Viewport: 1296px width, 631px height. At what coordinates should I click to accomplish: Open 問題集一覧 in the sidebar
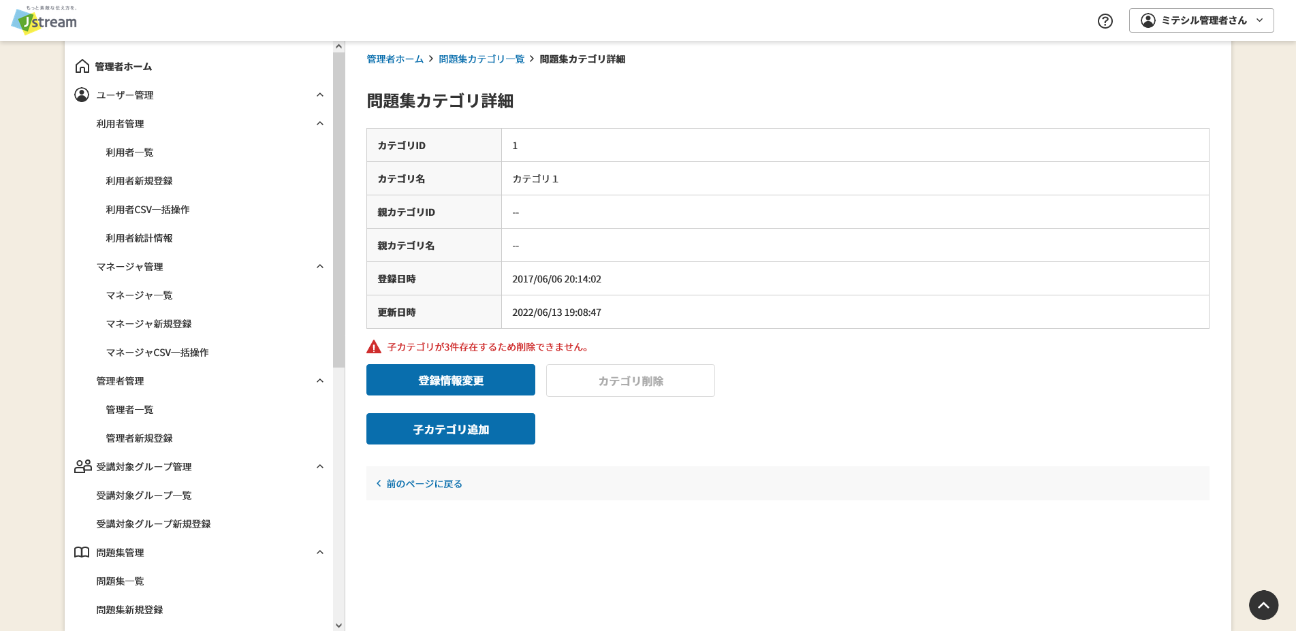click(x=120, y=581)
